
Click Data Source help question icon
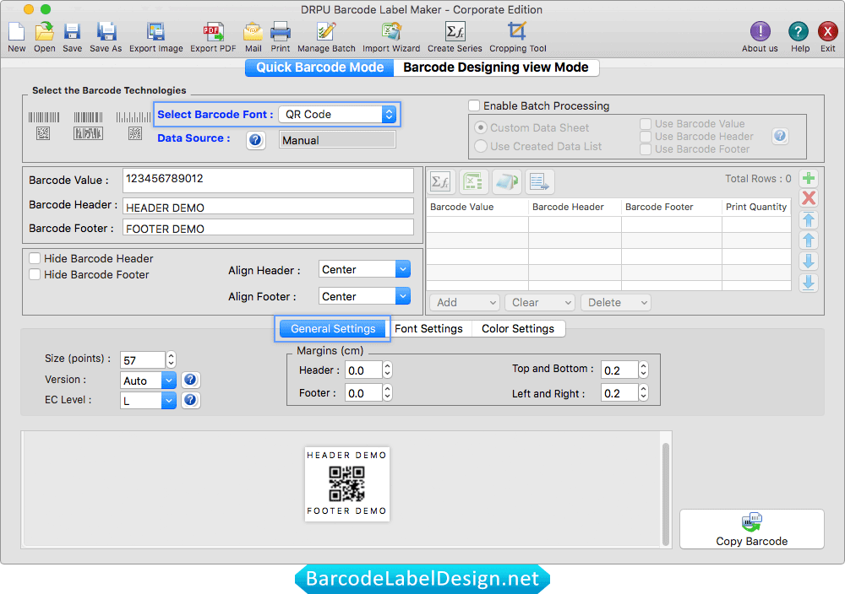(255, 140)
